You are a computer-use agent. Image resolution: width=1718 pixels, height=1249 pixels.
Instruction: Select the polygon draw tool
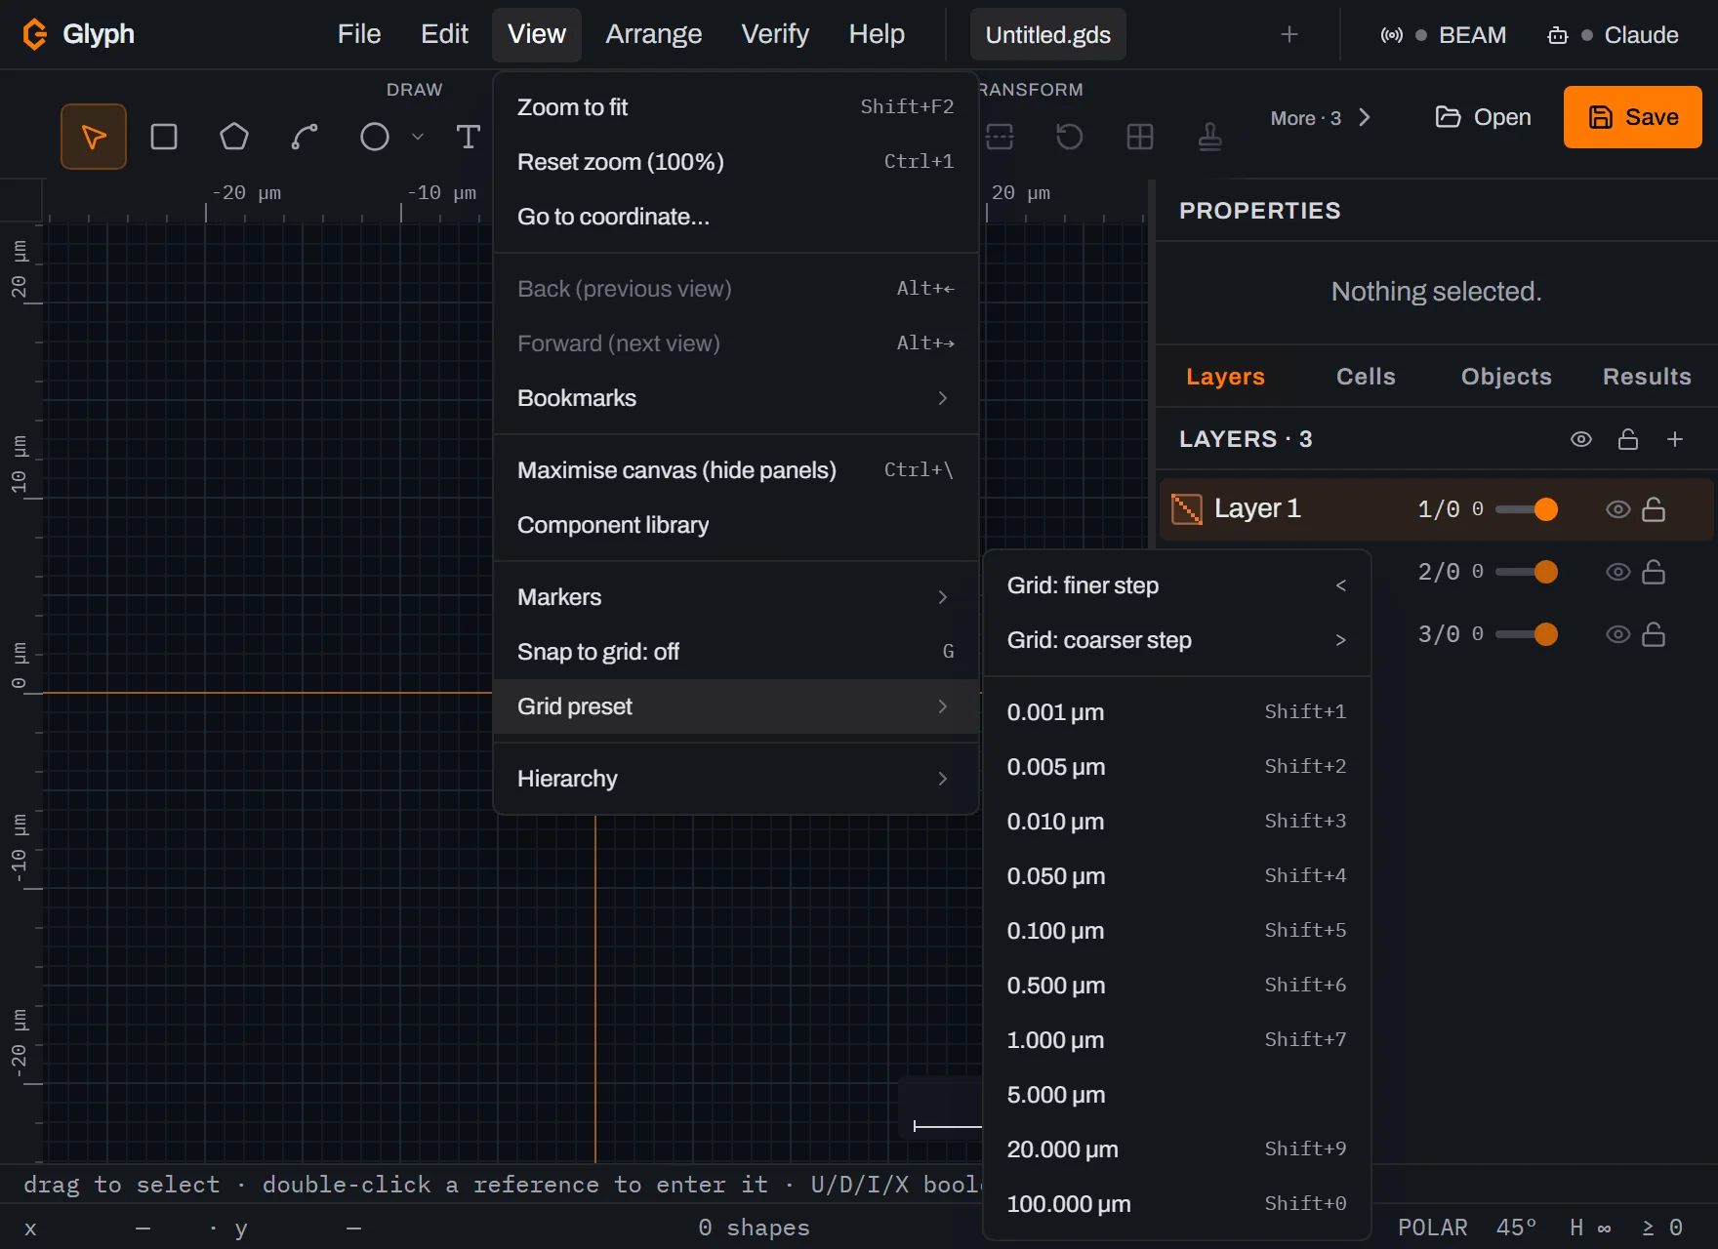[234, 137]
